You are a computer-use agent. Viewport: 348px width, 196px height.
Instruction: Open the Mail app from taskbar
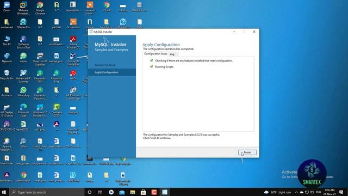tap(122, 192)
